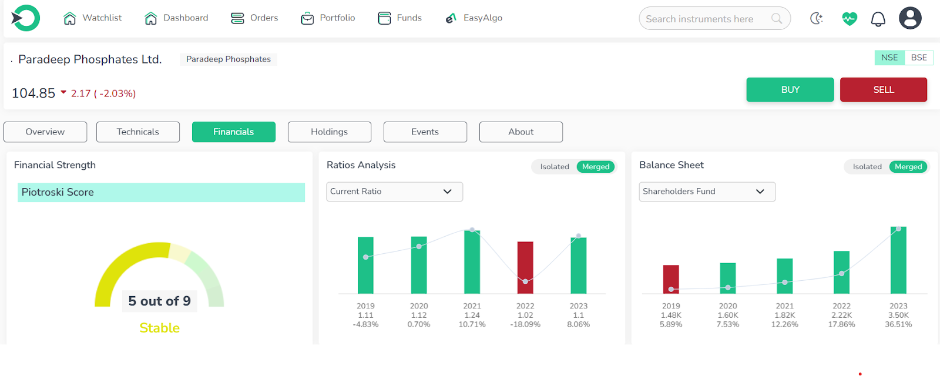The width and height of the screenshot is (940, 376).
Task: Click the red 2022 Current Ratio bar
Action: (x=525, y=268)
